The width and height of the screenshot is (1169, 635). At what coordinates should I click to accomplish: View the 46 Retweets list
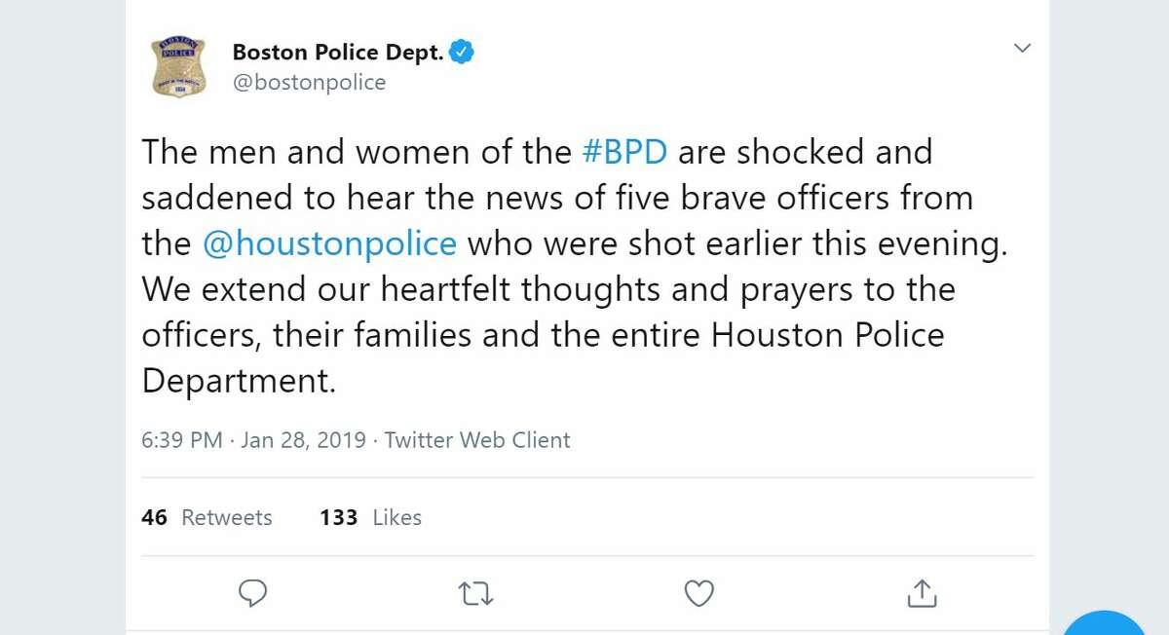pyautogui.click(x=207, y=517)
